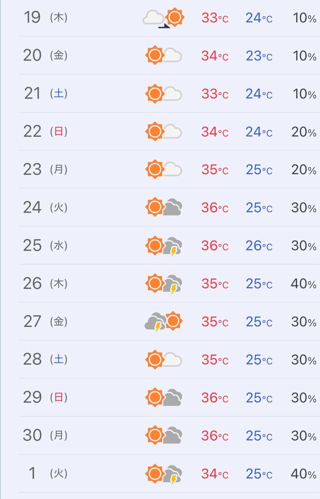Click the thunder-then-sun icon for the 27th

(164, 321)
